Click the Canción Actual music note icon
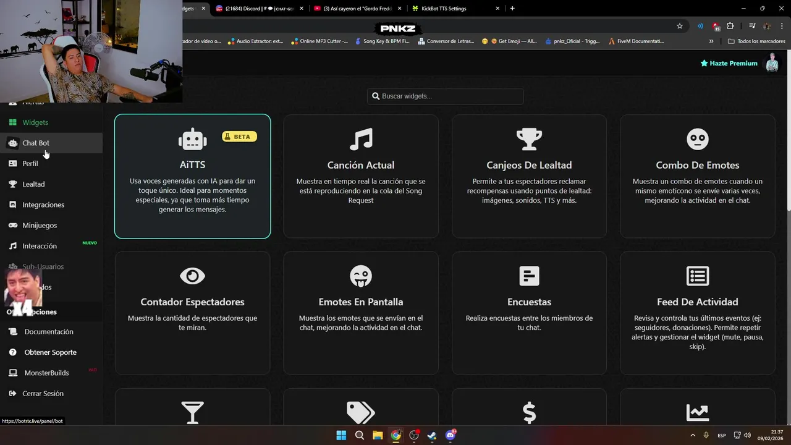Image resolution: width=791 pixels, height=445 pixels. click(x=361, y=139)
